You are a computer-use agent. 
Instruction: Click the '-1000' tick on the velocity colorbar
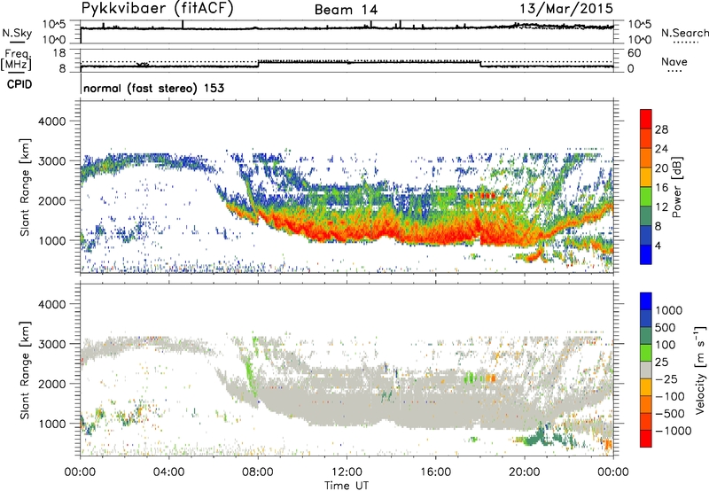click(674, 431)
